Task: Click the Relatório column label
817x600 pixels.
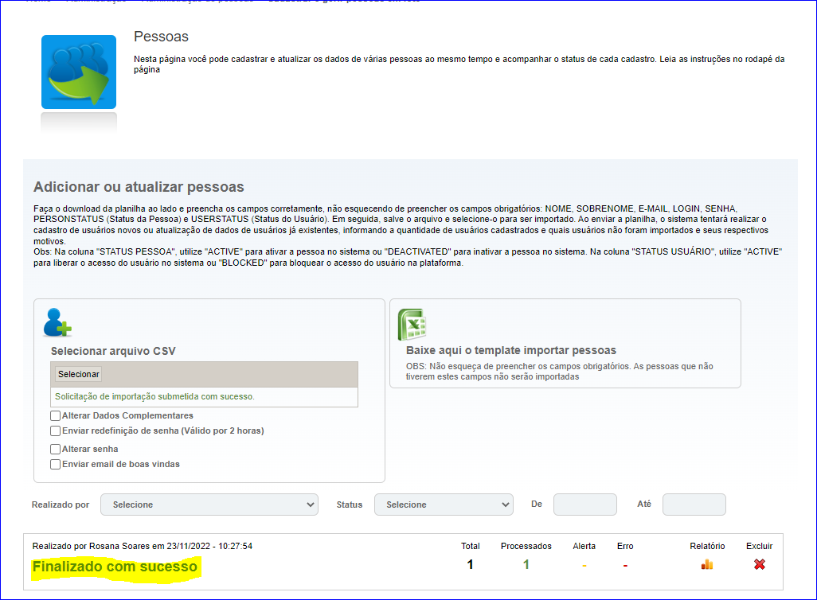Action: coord(707,546)
